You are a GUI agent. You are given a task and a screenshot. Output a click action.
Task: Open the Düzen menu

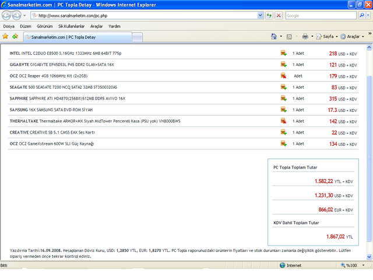[26, 26]
